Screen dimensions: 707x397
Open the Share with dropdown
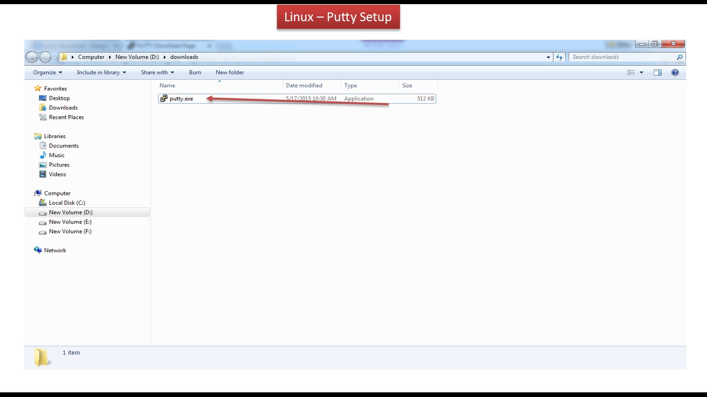pos(157,72)
